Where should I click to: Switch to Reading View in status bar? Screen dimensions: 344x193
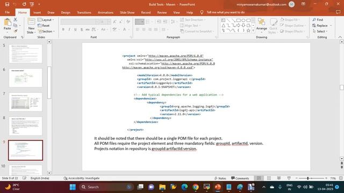pos(279,178)
